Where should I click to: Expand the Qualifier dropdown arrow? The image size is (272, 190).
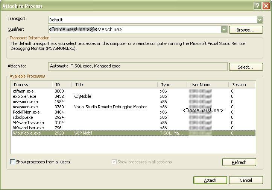[224, 30]
